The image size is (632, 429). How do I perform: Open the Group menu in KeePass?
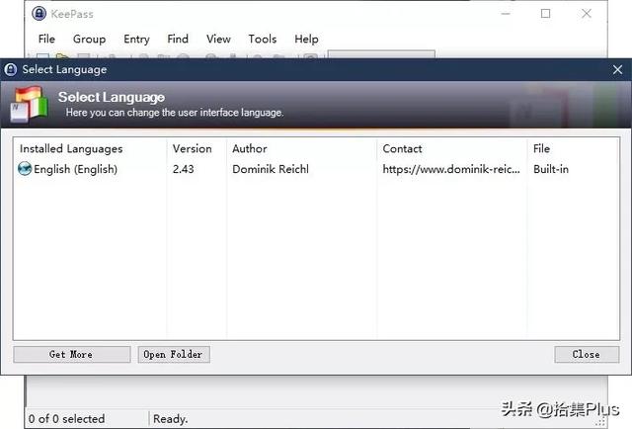click(x=90, y=40)
